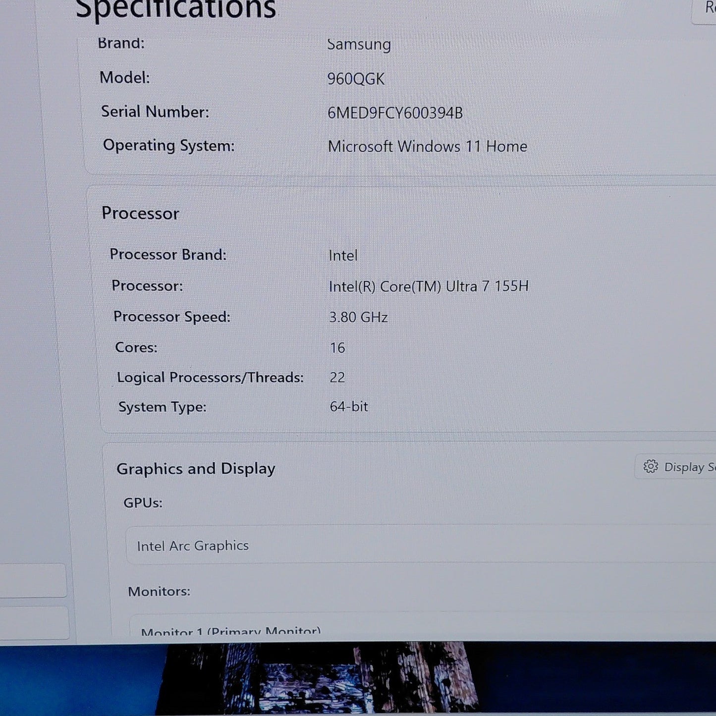Click the Processor Brand label
This screenshot has width=716, height=716.
168,255
